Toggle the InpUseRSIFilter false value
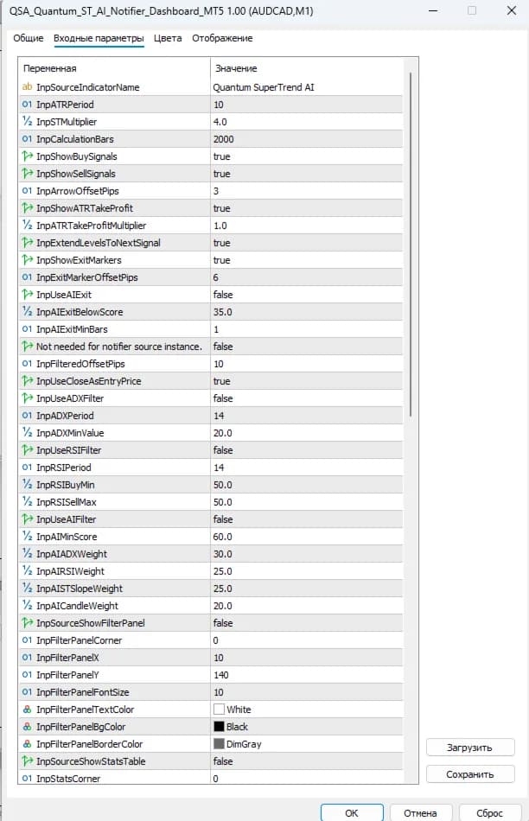Image resolution: width=529 pixels, height=821 pixels. pos(306,449)
